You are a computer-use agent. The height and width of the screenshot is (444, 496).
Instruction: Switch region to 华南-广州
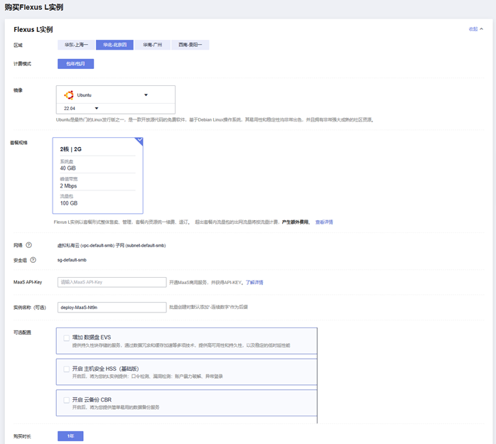click(x=152, y=45)
